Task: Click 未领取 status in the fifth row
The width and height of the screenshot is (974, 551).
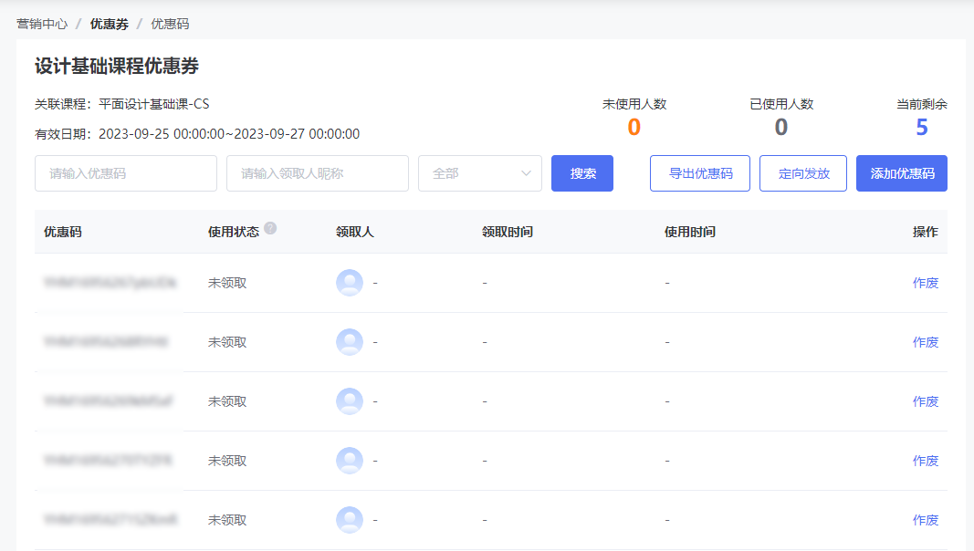Action: point(227,520)
